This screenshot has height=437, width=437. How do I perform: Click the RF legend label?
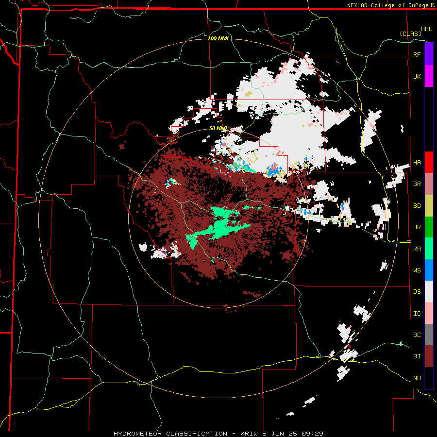[x=417, y=55]
